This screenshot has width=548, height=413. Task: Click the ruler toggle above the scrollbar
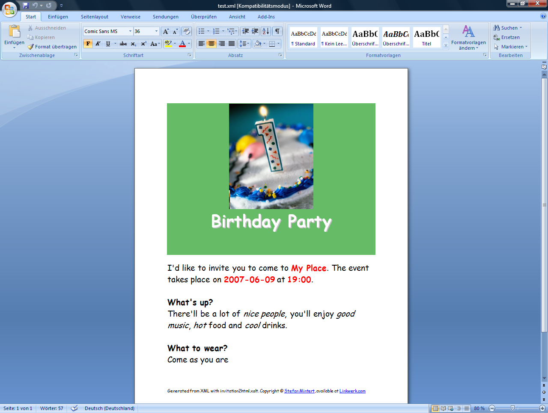(544, 66)
